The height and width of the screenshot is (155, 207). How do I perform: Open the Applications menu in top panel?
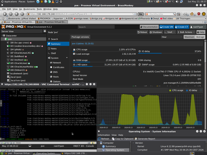click(x=9, y=2)
